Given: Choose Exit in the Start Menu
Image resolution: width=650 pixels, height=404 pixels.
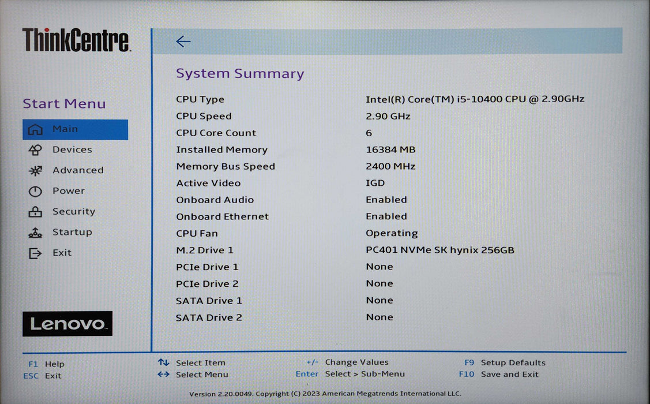Looking at the screenshot, I should [62, 253].
